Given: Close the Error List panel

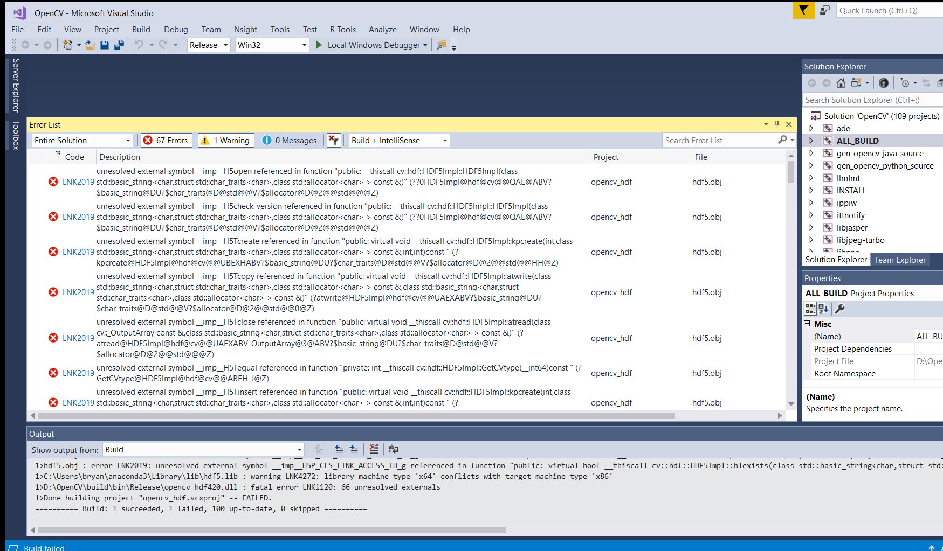Looking at the screenshot, I should coord(789,124).
